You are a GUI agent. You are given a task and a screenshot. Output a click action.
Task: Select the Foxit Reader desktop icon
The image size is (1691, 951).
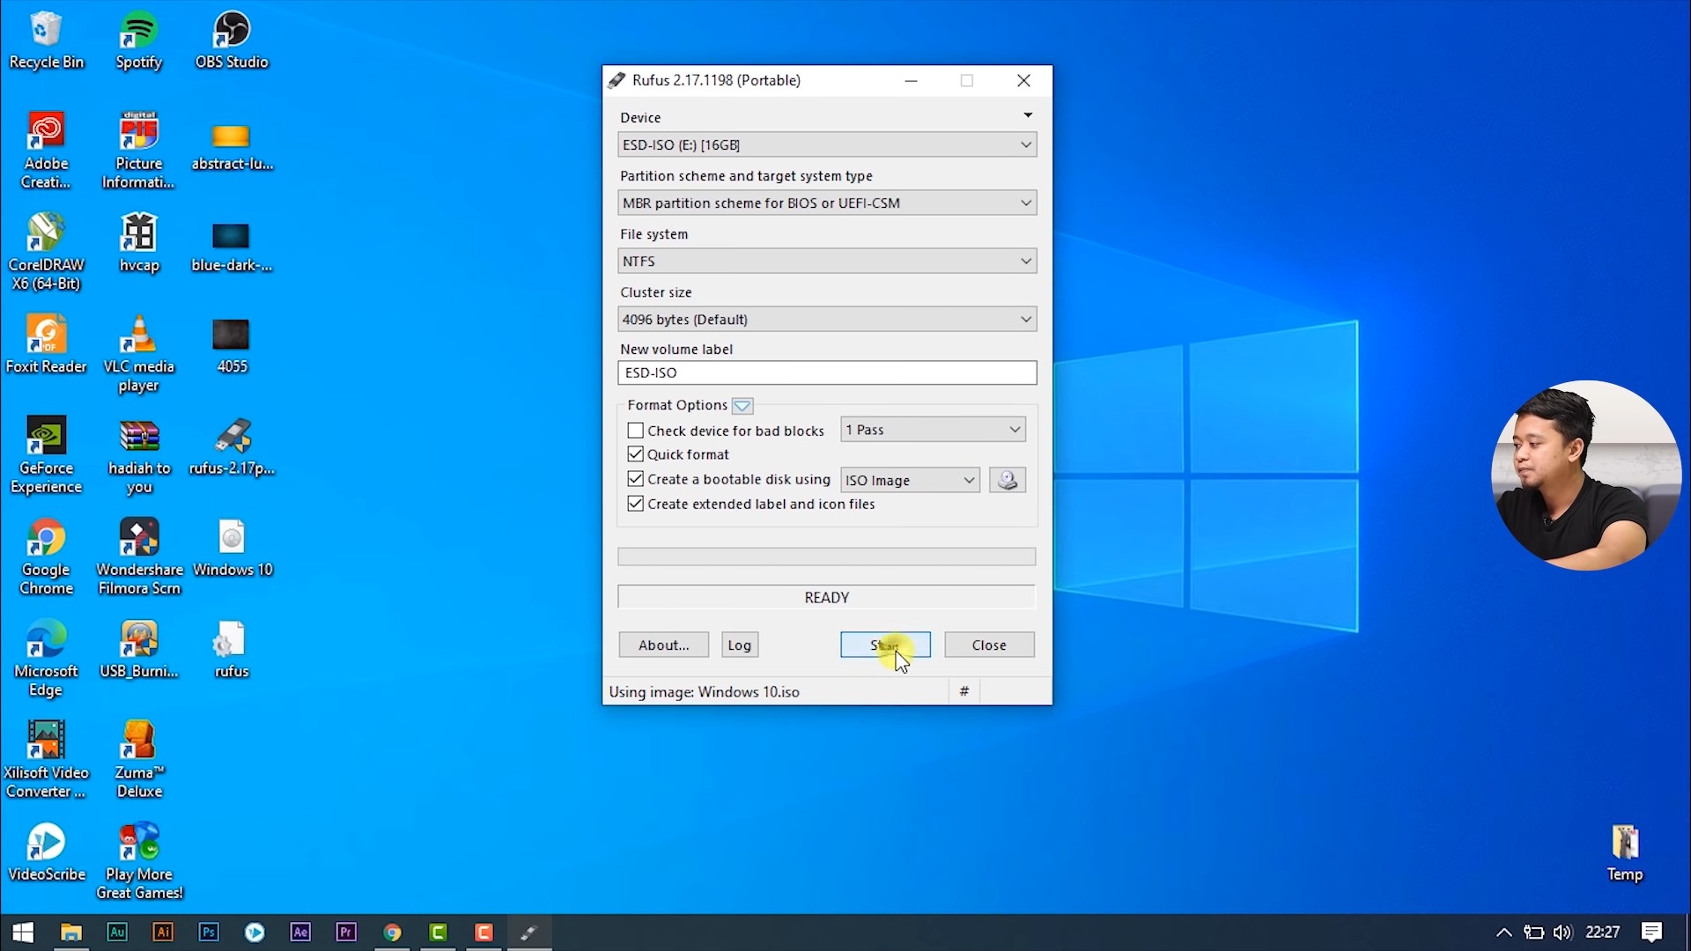[46, 344]
